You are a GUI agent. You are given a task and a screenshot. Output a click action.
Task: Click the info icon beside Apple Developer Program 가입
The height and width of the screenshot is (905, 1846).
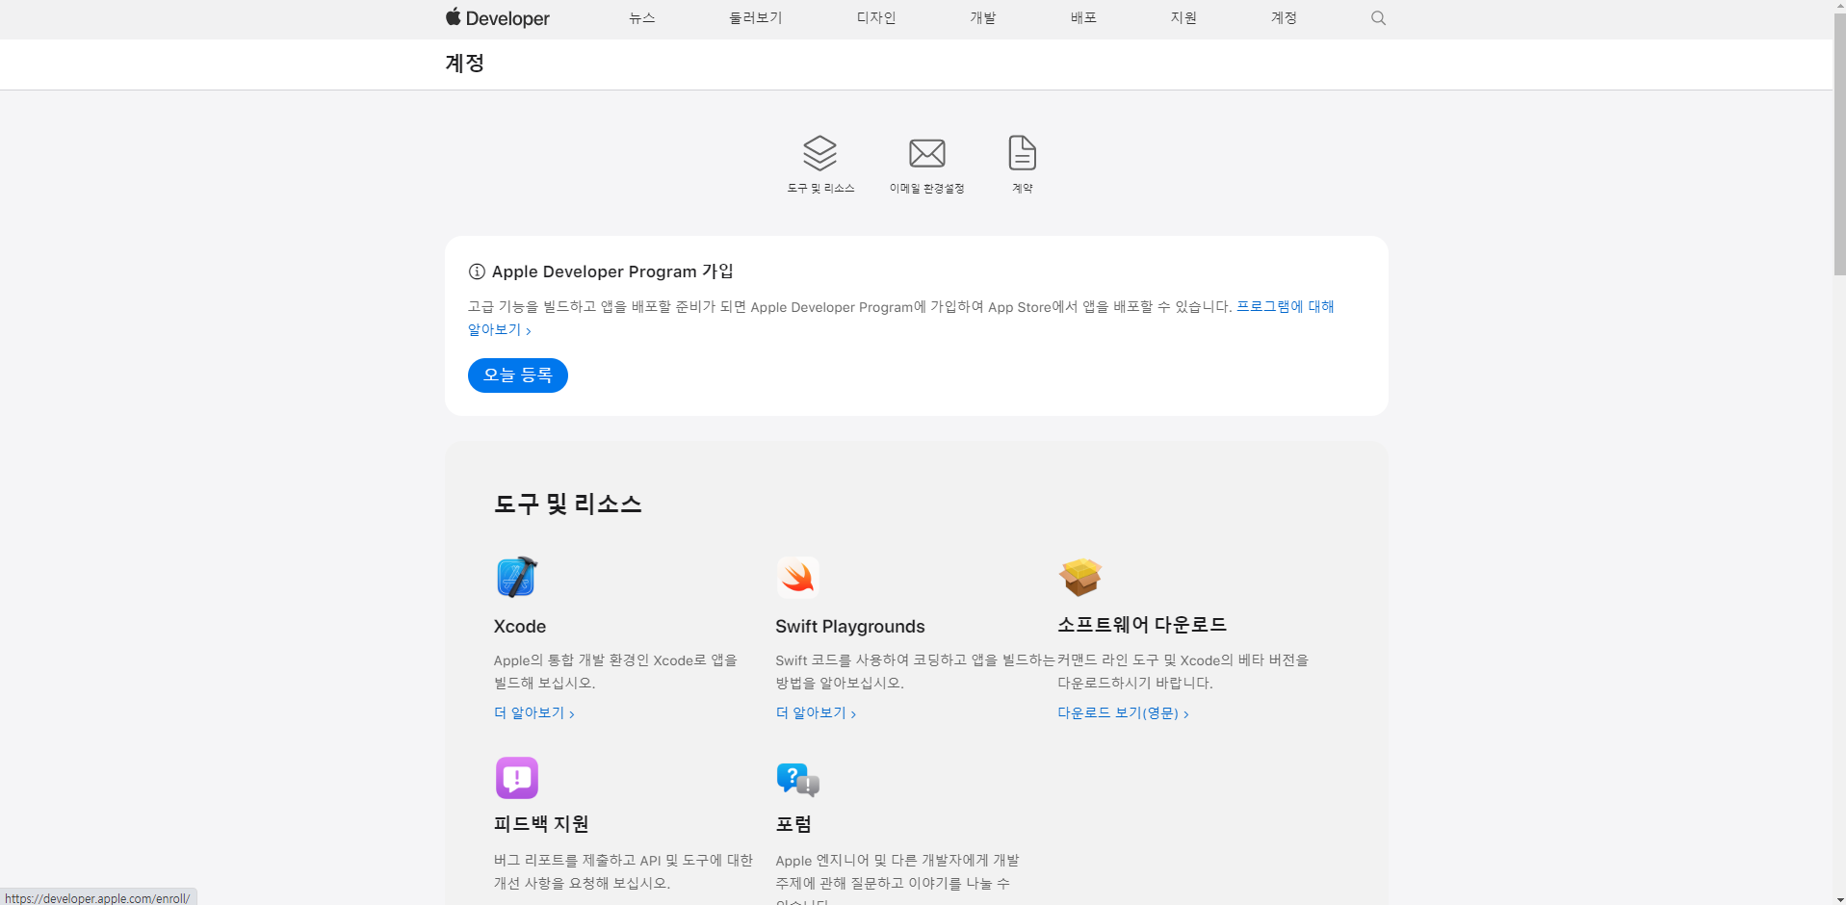point(477,271)
